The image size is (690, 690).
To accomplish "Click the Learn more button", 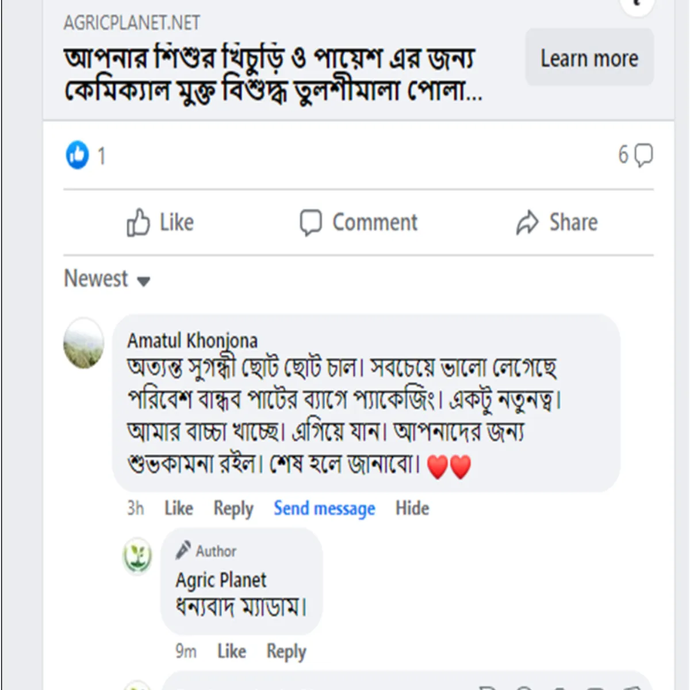I will pyautogui.click(x=589, y=57).
